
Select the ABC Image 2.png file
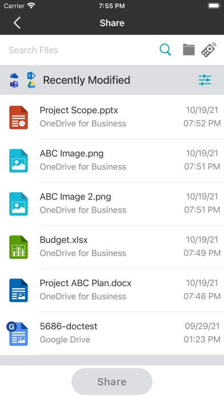click(112, 204)
